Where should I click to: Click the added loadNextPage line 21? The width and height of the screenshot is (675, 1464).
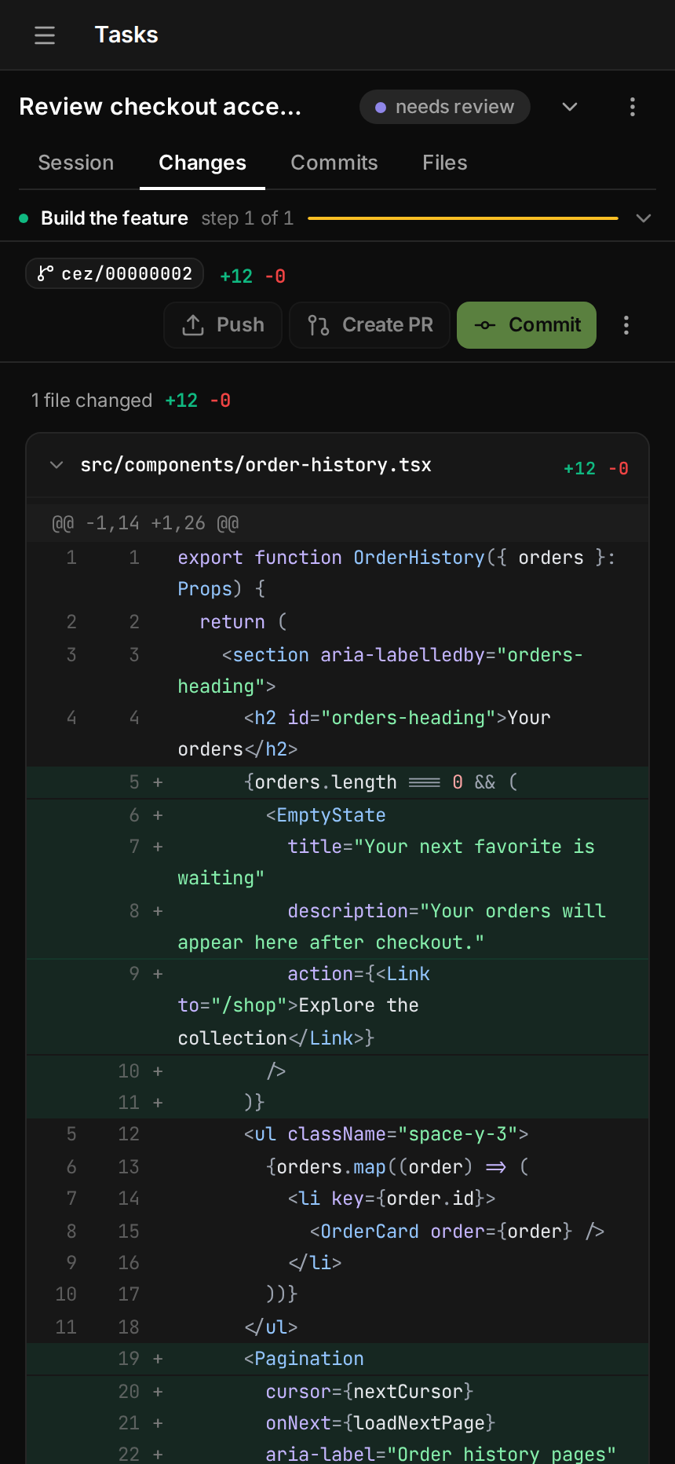[x=337, y=1423]
